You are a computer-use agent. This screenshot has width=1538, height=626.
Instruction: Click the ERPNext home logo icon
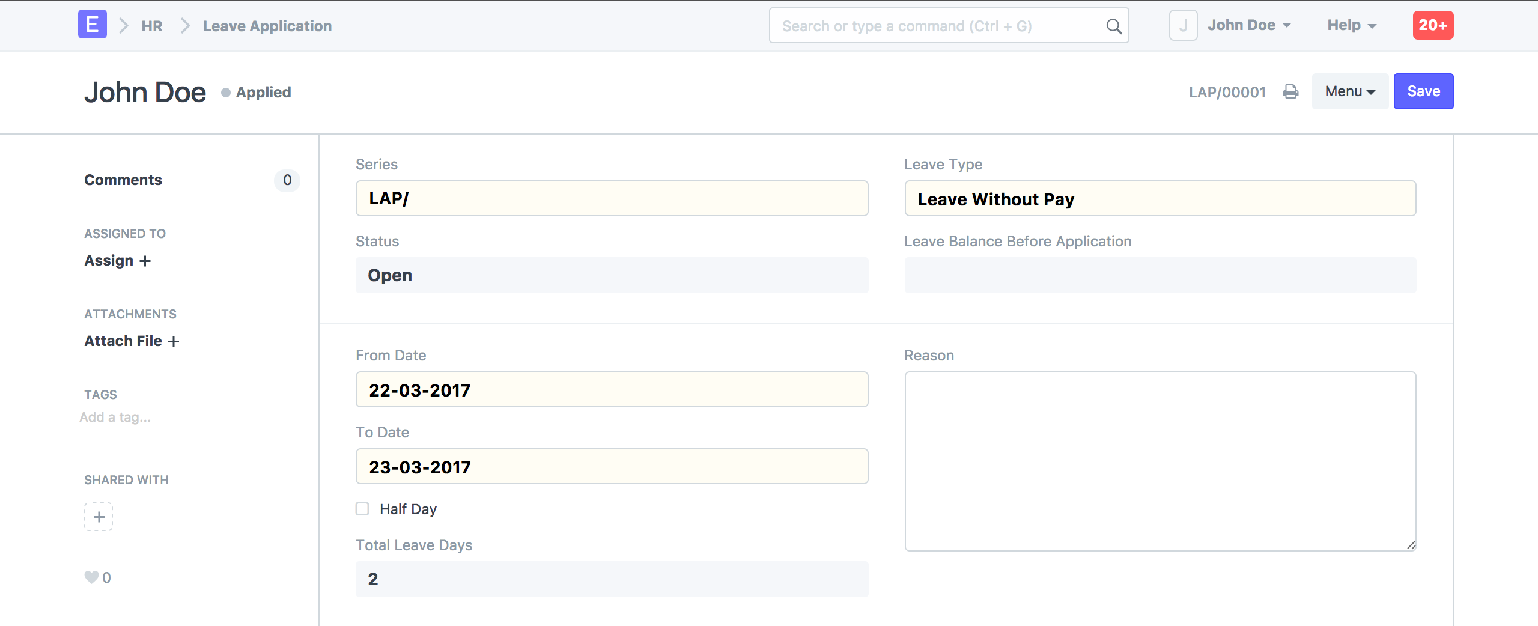tap(93, 25)
